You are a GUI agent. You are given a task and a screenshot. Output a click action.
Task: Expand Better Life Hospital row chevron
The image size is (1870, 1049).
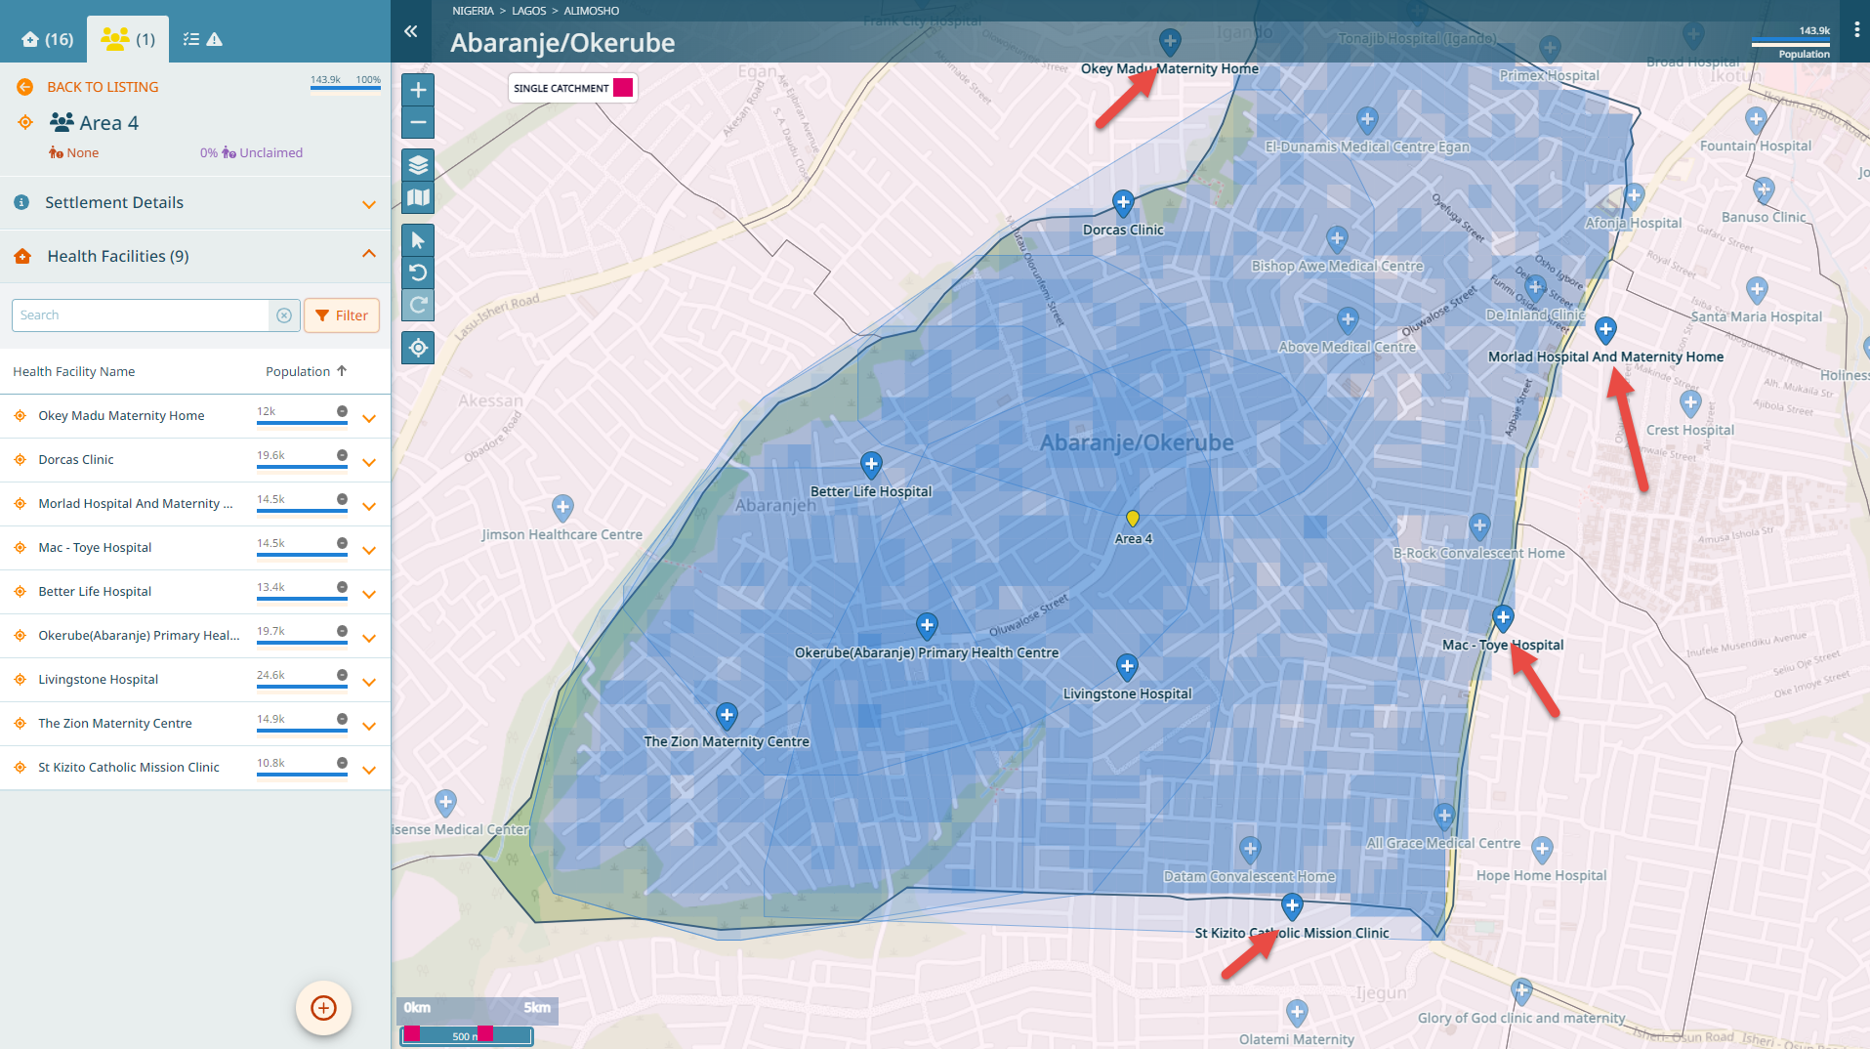369,595
